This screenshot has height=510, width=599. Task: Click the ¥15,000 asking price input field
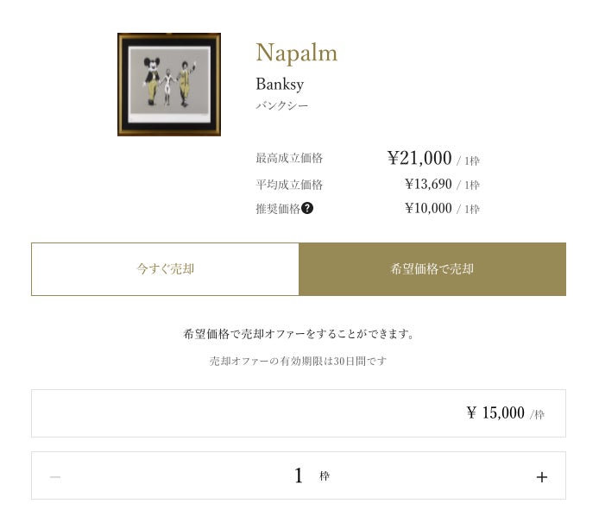coord(298,413)
